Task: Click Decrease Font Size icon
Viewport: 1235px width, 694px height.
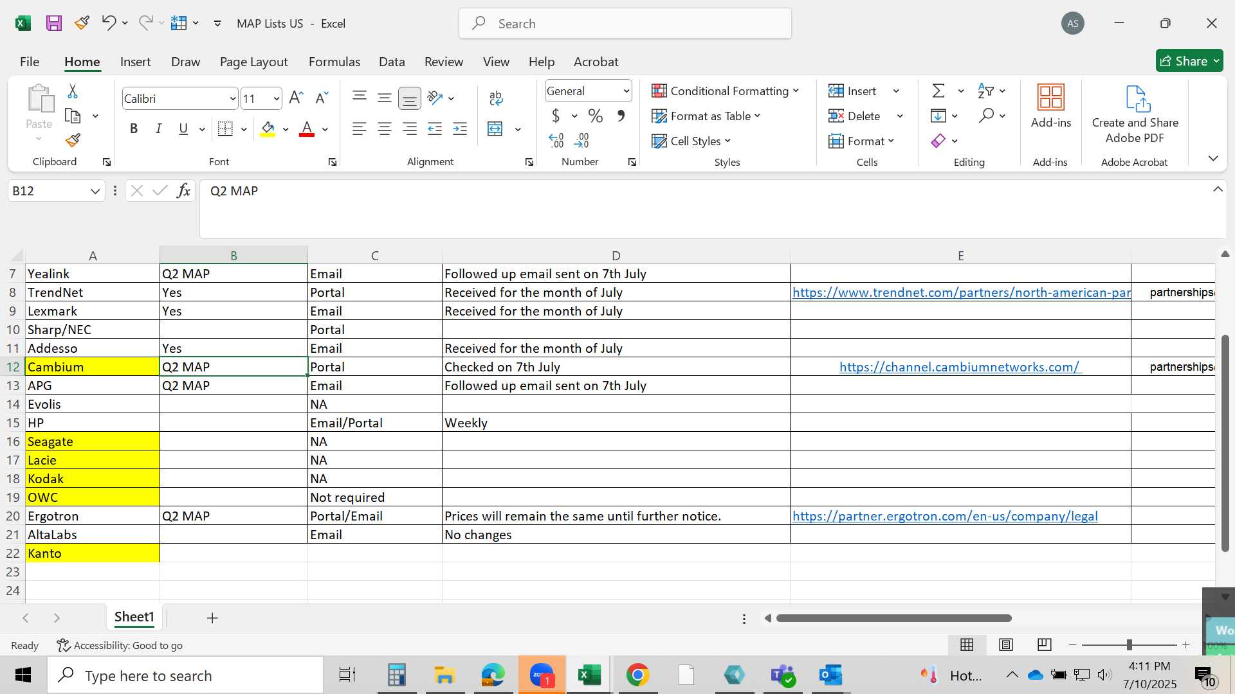Action: (x=322, y=98)
